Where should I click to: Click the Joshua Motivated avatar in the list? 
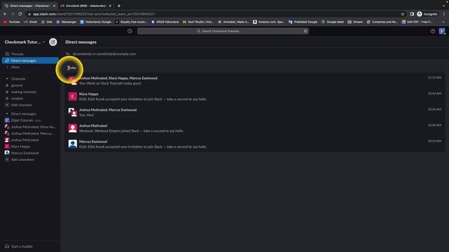click(72, 128)
